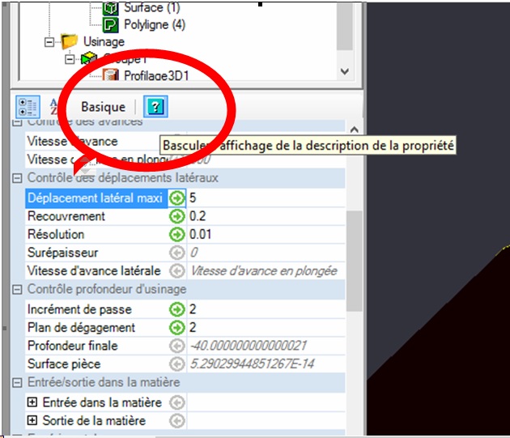Edit the Déplacement latéral maxi value 5
Viewport: 510px width, 438px height.
click(266, 198)
